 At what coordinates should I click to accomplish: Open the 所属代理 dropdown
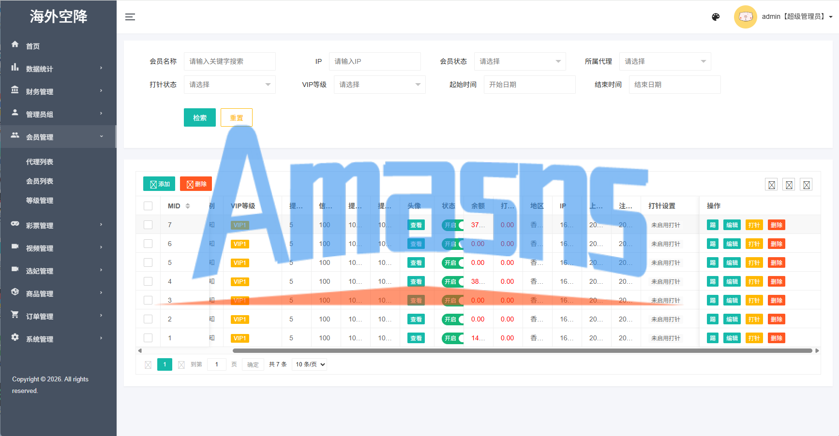coord(665,61)
